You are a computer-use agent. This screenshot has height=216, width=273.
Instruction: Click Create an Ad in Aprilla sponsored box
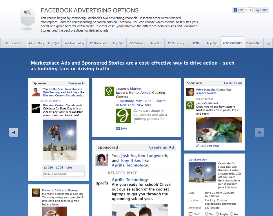coord(161,147)
